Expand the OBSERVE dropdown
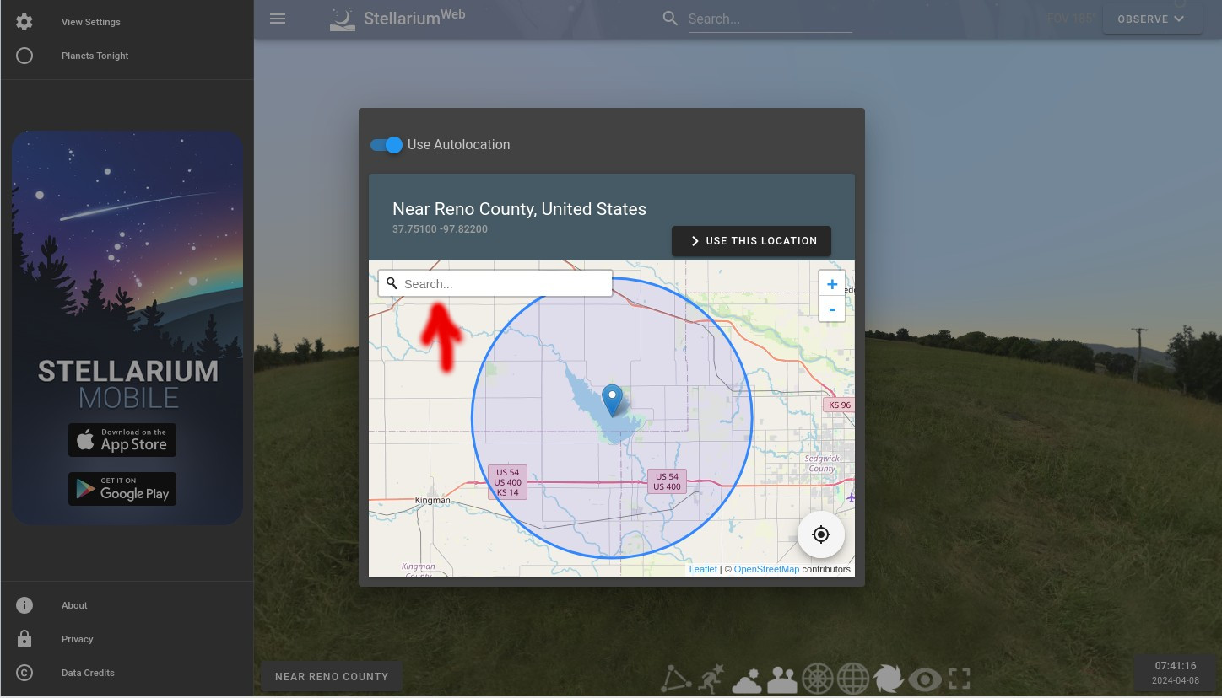The height and width of the screenshot is (698, 1222). 1151,19
